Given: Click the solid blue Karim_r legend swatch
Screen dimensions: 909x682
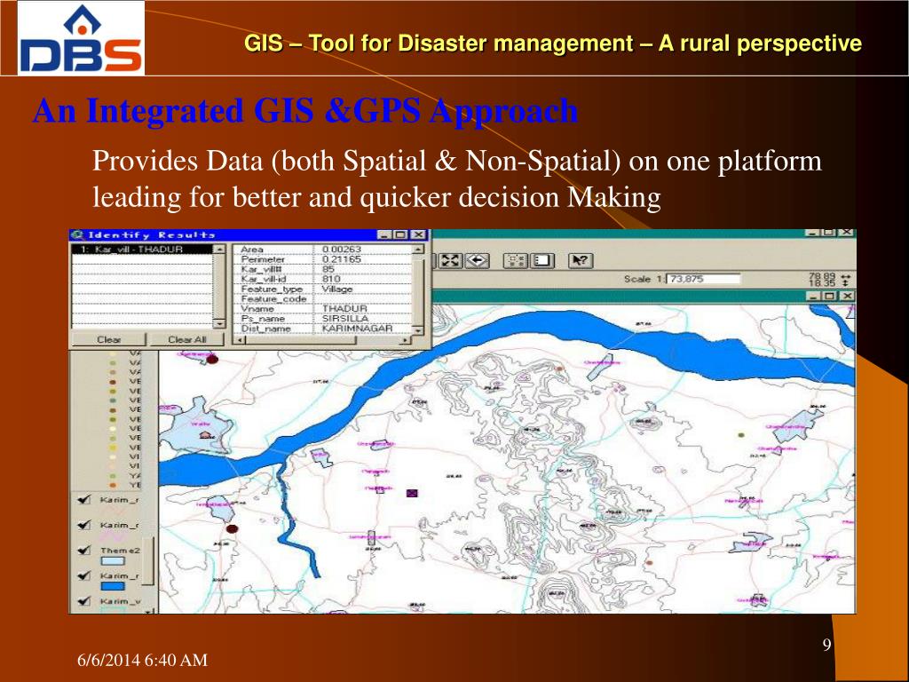Looking at the screenshot, I should (113, 586).
